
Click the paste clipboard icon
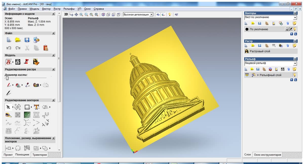point(46,48)
